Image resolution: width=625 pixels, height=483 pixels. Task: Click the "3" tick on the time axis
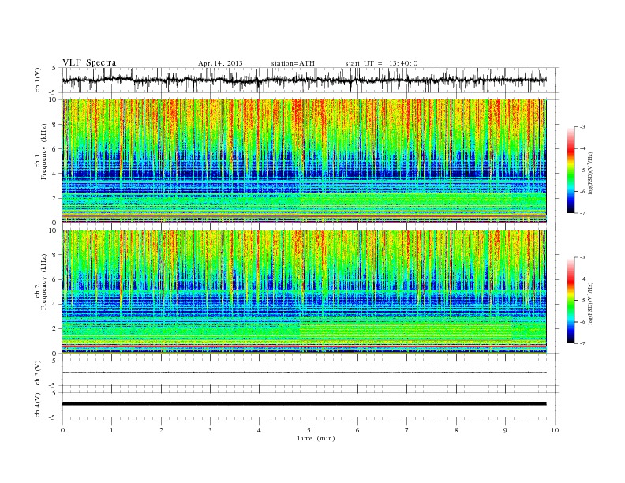pos(210,430)
